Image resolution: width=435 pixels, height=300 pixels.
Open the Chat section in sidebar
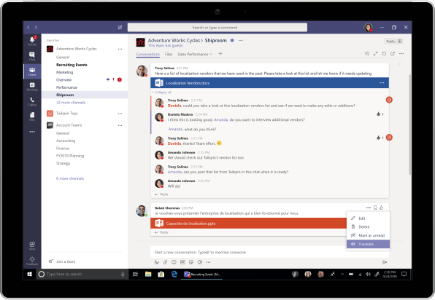coord(32,56)
